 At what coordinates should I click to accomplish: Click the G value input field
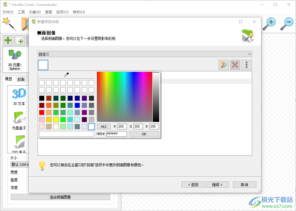[138, 126]
